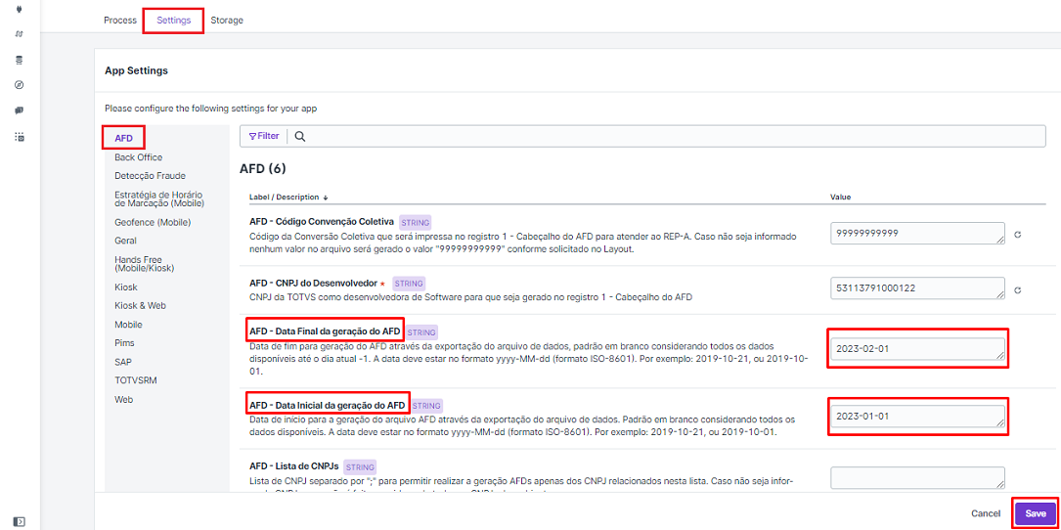The image size is (1061, 530).
Task: Click the AFD - Data Inicial da geração label
Action: click(x=328, y=406)
